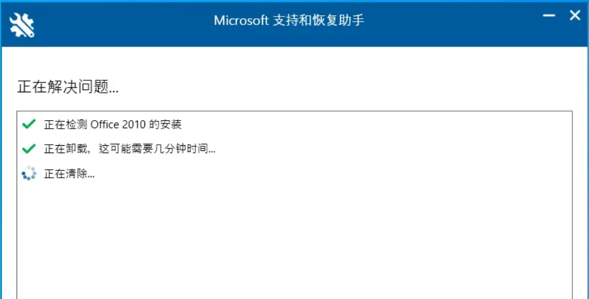Select the 正在清除... status text
The height and width of the screenshot is (299, 589).
coord(69,174)
